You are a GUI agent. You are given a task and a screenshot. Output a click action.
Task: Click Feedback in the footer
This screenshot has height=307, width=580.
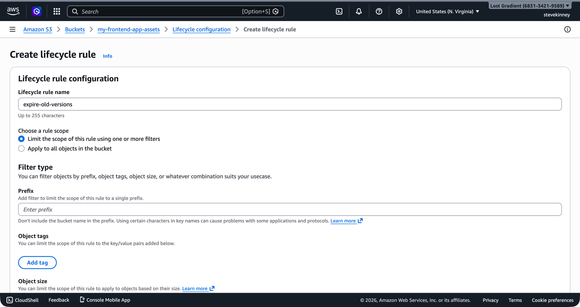coord(59,300)
